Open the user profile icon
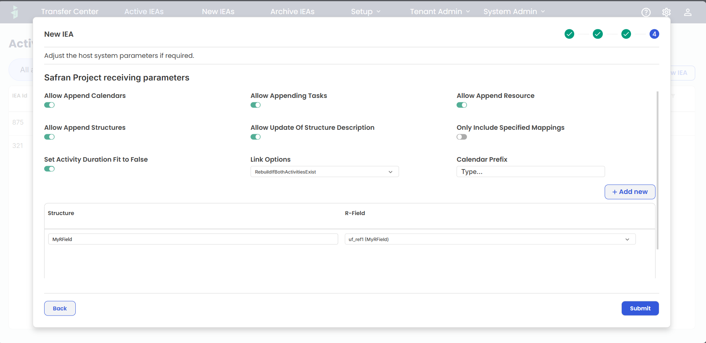The width and height of the screenshot is (706, 343). coord(687,12)
